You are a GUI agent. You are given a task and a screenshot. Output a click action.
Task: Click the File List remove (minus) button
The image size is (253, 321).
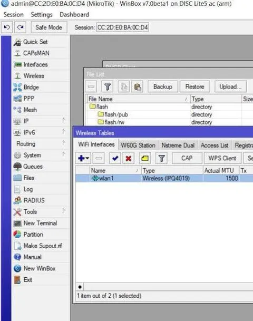(91, 87)
